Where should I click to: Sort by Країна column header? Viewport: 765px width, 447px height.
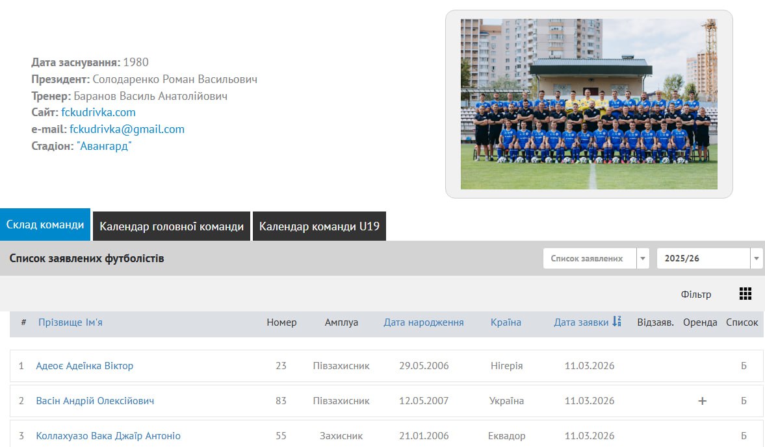pos(506,322)
